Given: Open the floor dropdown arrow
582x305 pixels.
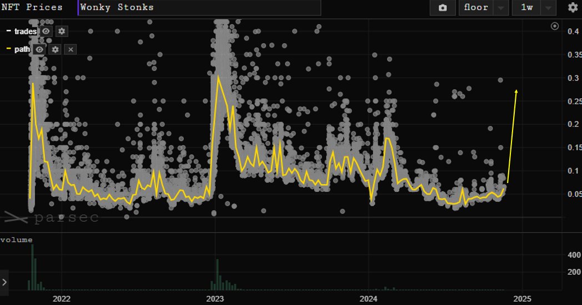Looking at the screenshot, I should pos(501,8).
